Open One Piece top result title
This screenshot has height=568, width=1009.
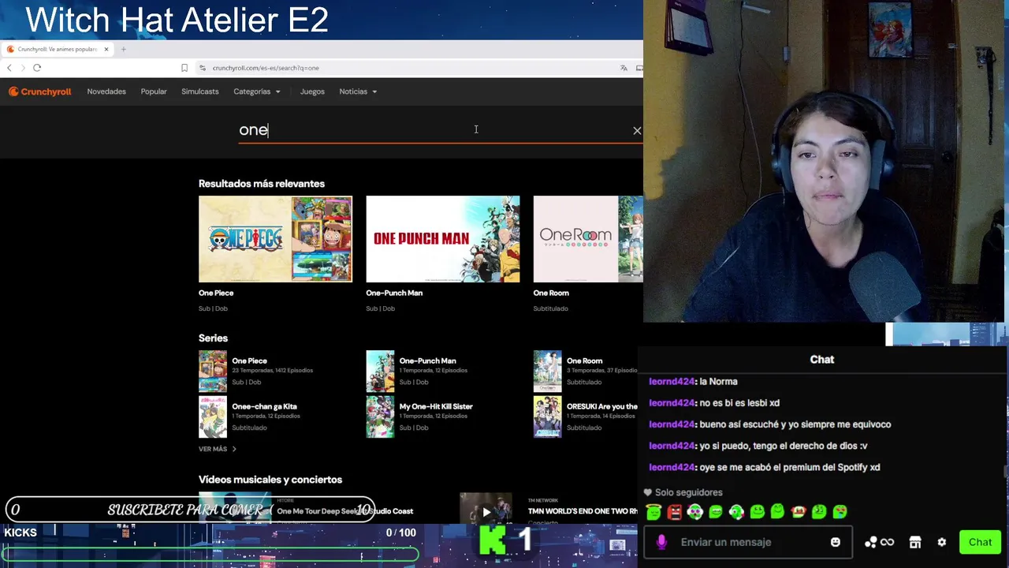pyautogui.click(x=216, y=293)
